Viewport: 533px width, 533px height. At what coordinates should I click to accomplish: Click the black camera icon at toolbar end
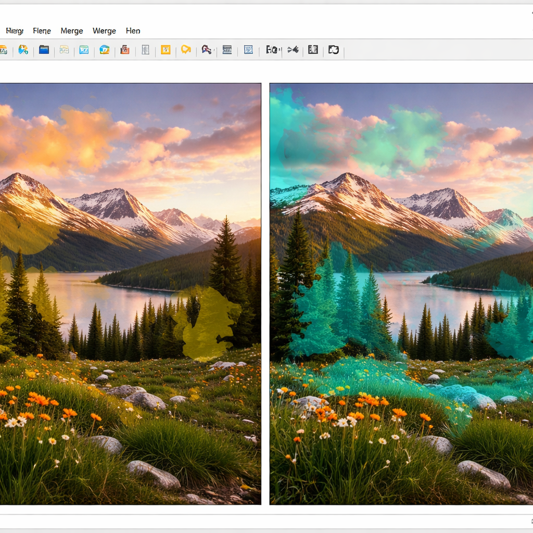tap(334, 50)
